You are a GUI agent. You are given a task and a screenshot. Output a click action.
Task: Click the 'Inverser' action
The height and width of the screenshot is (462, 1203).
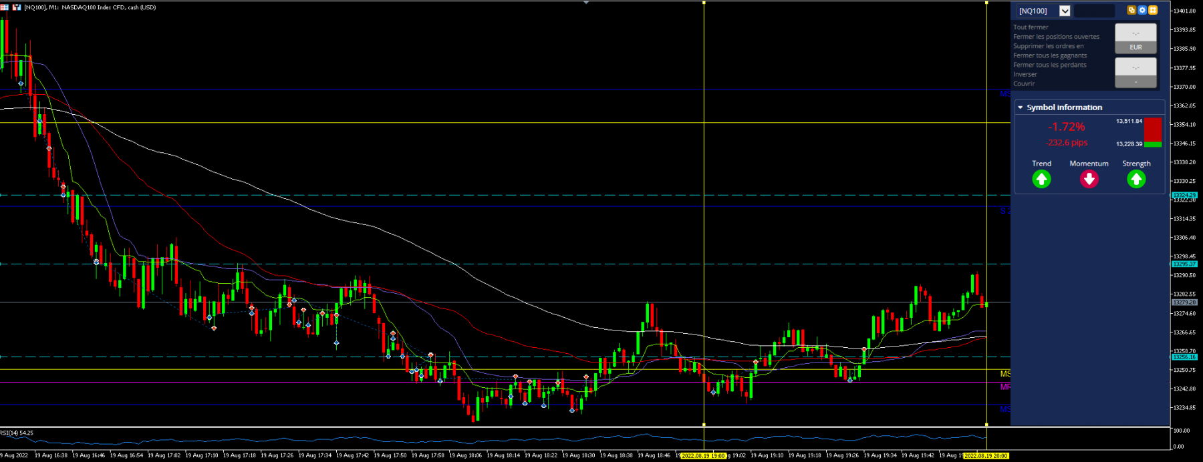[x=1025, y=74]
